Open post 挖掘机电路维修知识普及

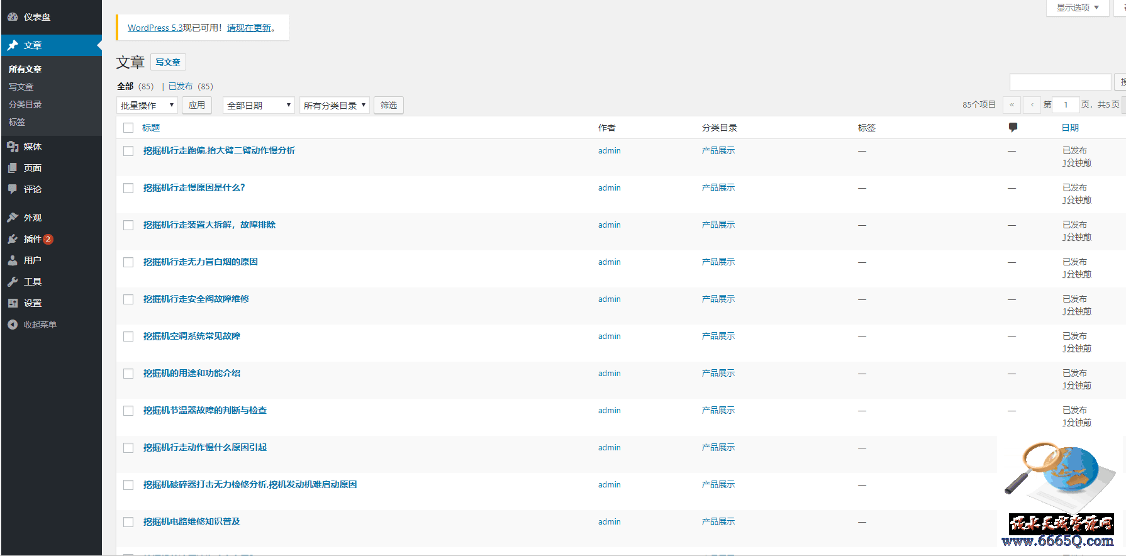tap(192, 521)
